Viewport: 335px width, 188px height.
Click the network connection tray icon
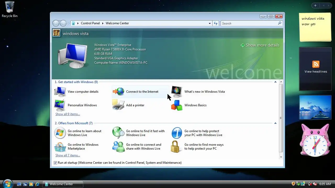tap(310, 184)
